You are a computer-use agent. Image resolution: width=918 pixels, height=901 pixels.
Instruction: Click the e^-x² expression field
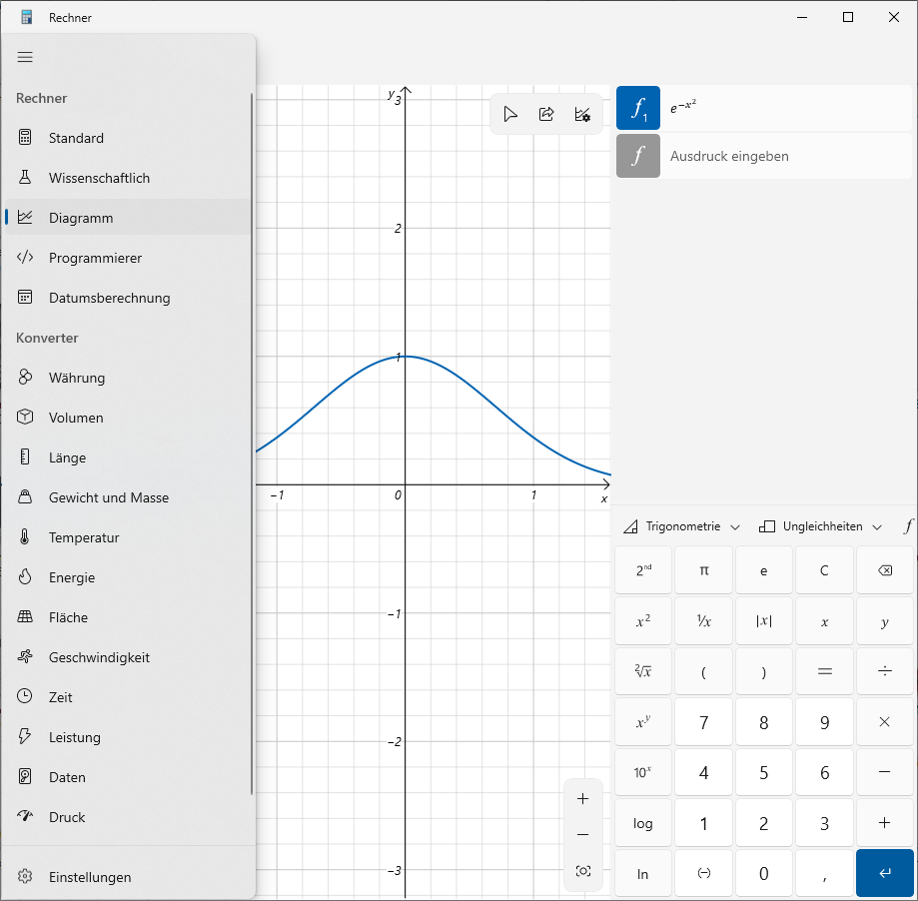coord(786,108)
